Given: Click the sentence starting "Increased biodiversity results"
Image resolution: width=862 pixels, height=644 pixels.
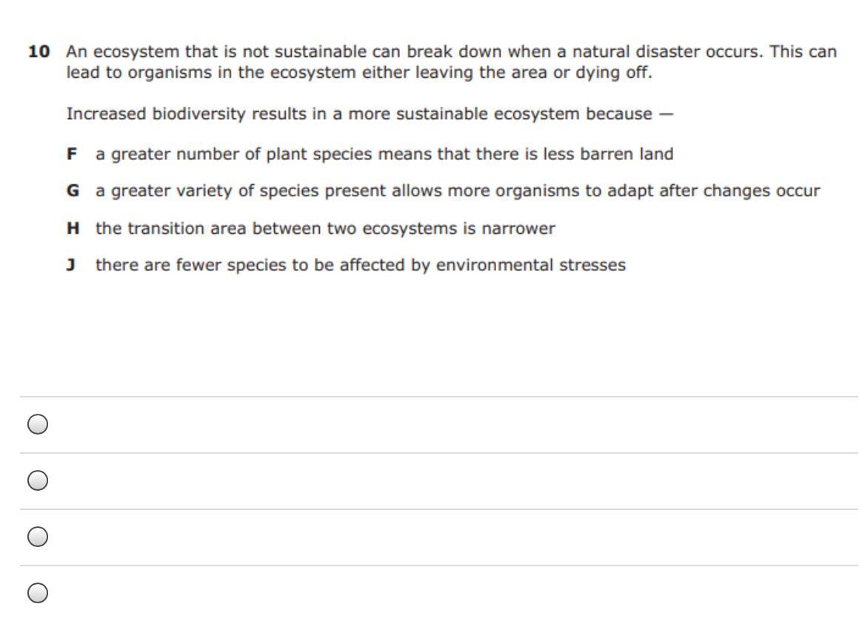Looking at the screenshot, I should pos(370,114).
